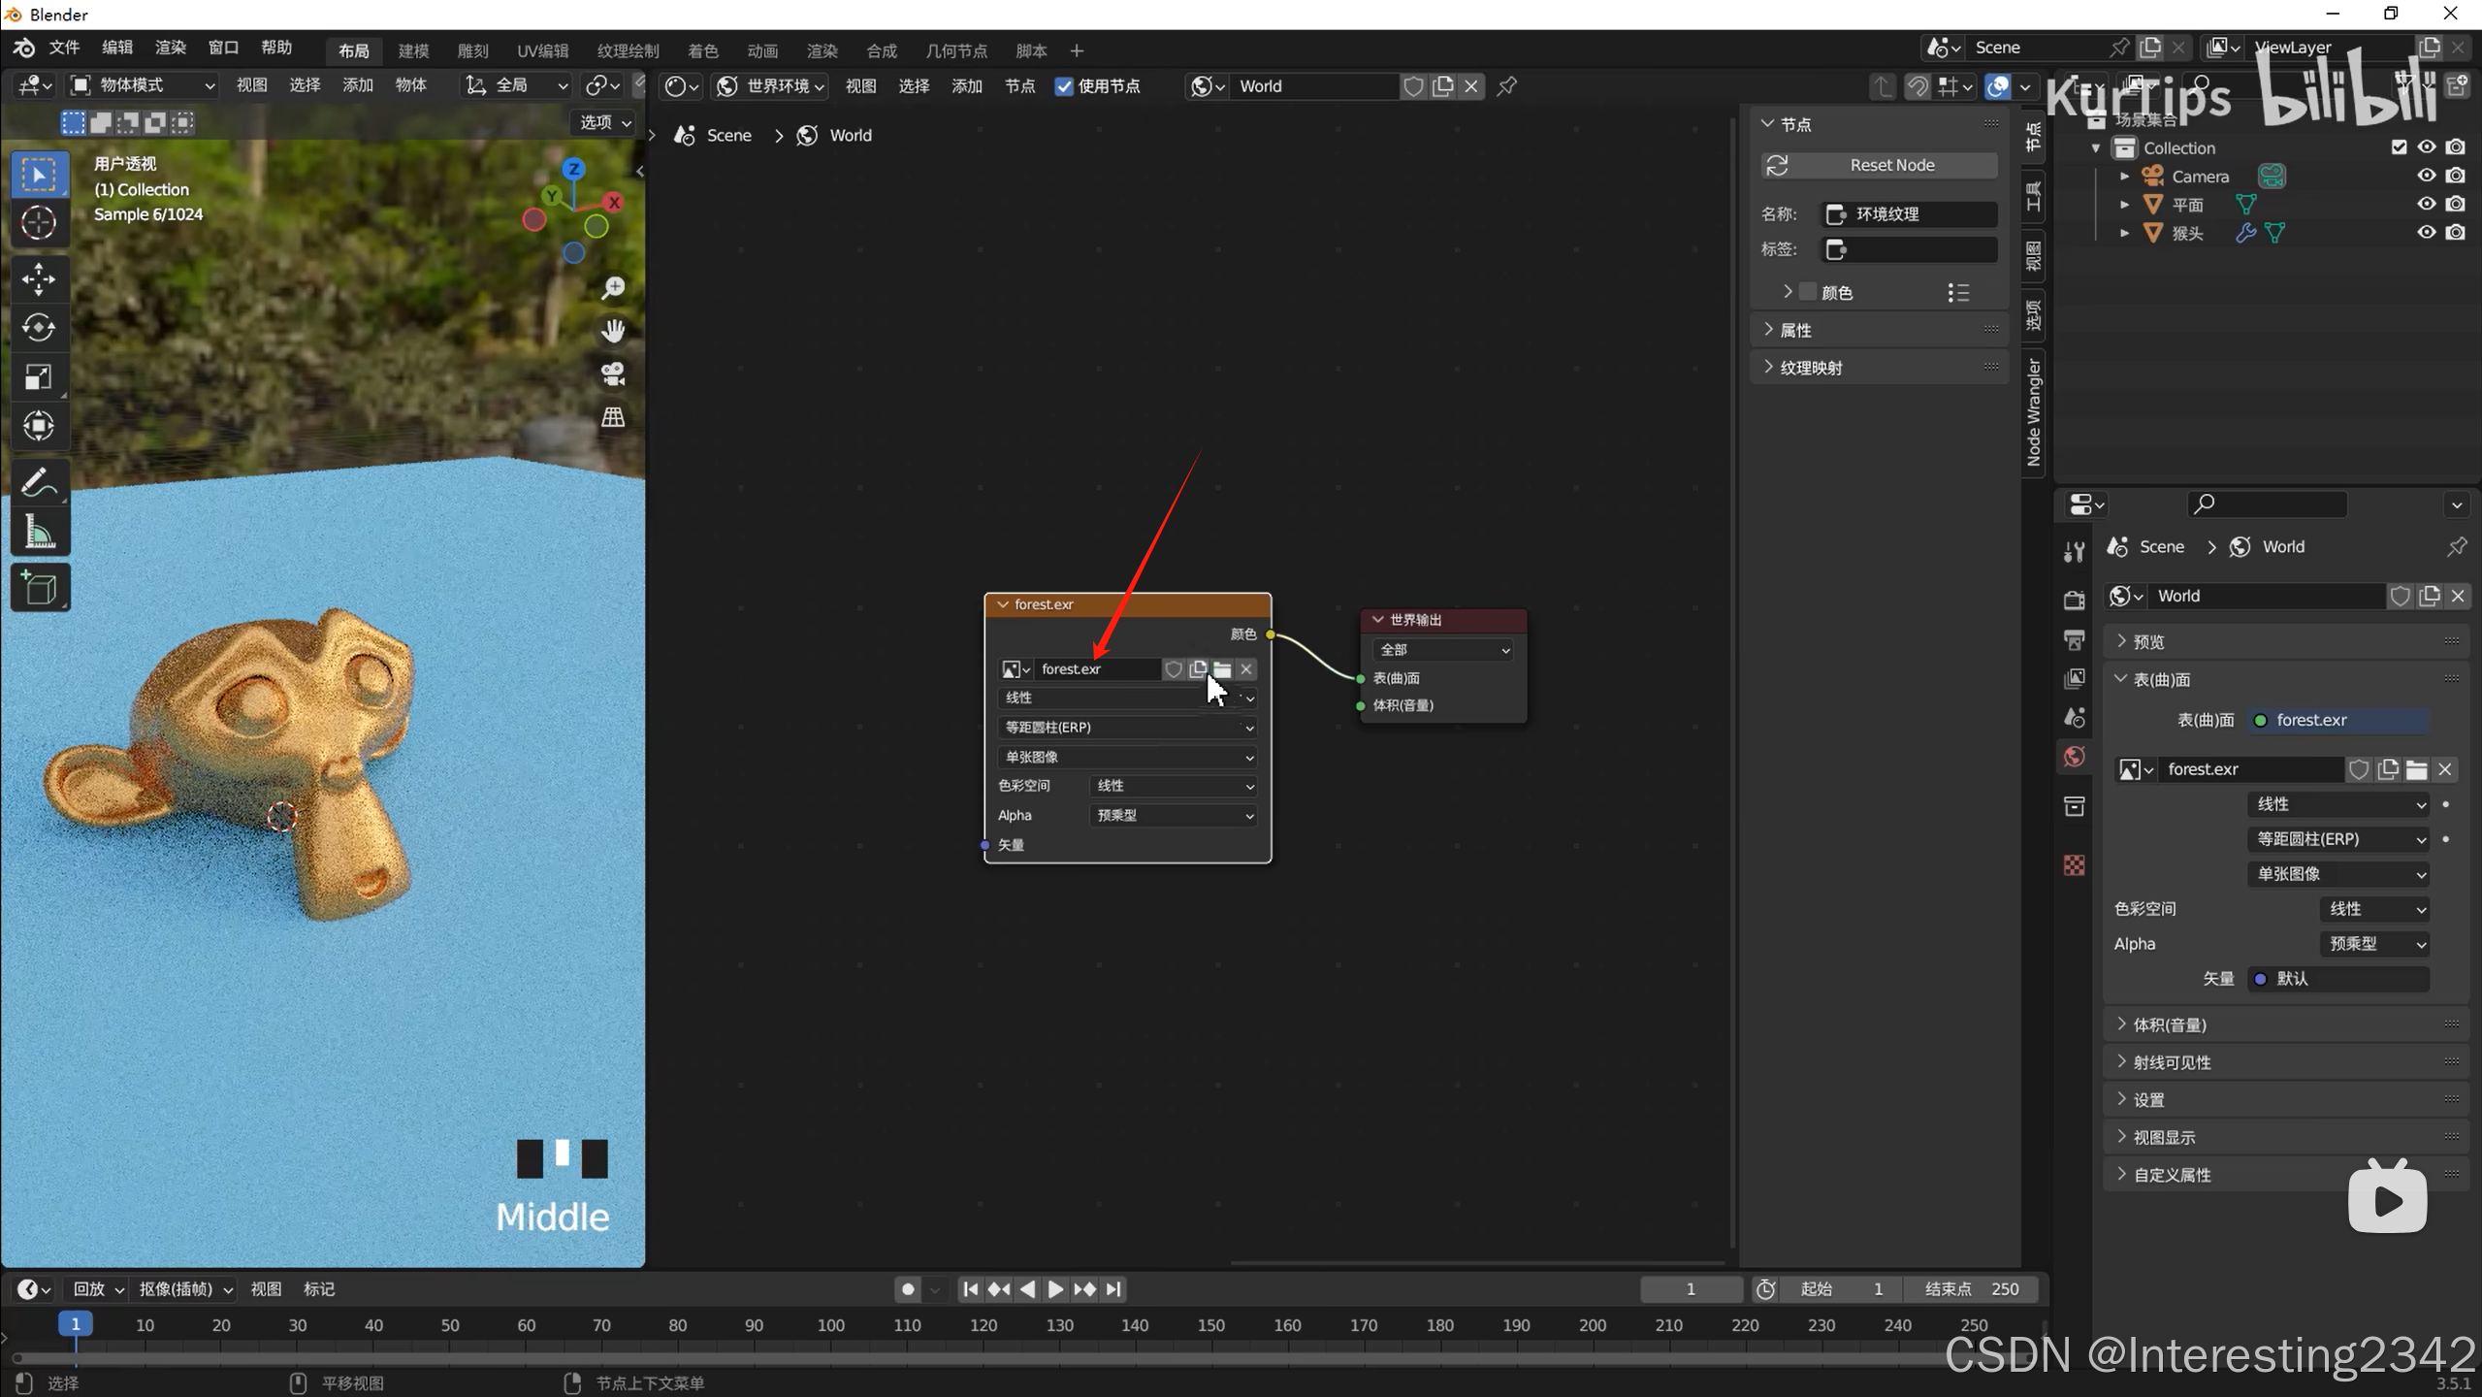Click frame 100 on the timeline
Image resolution: width=2482 pixels, height=1397 pixels.
click(830, 1325)
